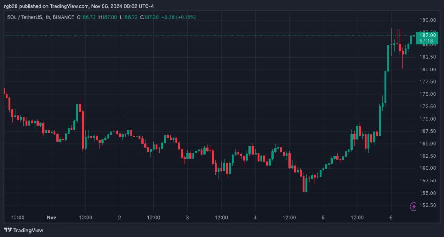Click the TradingView brand text

(28, 230)
